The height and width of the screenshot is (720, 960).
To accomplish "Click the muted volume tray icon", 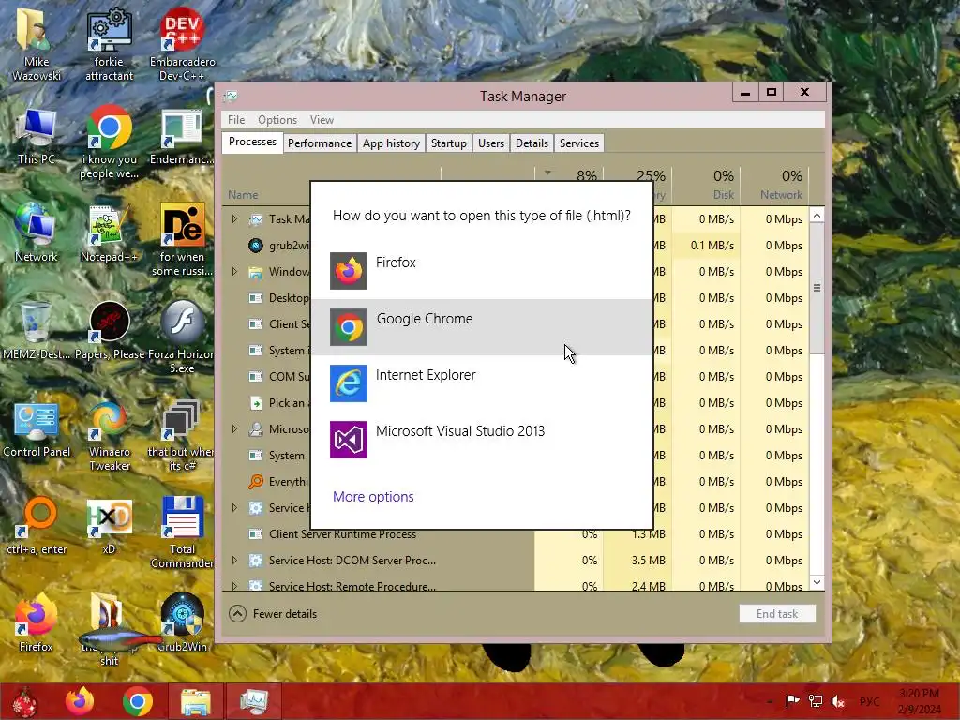I will (x=838, y=701).
